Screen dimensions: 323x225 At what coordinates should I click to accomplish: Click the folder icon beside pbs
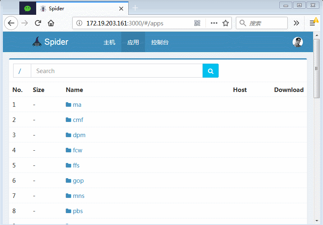pyautogui.click(x=68, y=211)
